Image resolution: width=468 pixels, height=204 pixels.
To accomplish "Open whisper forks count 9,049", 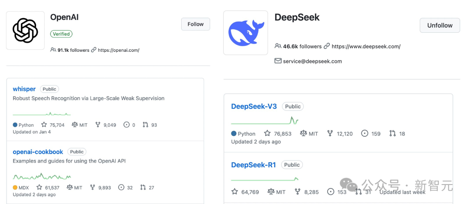I will tap(106, 125).
